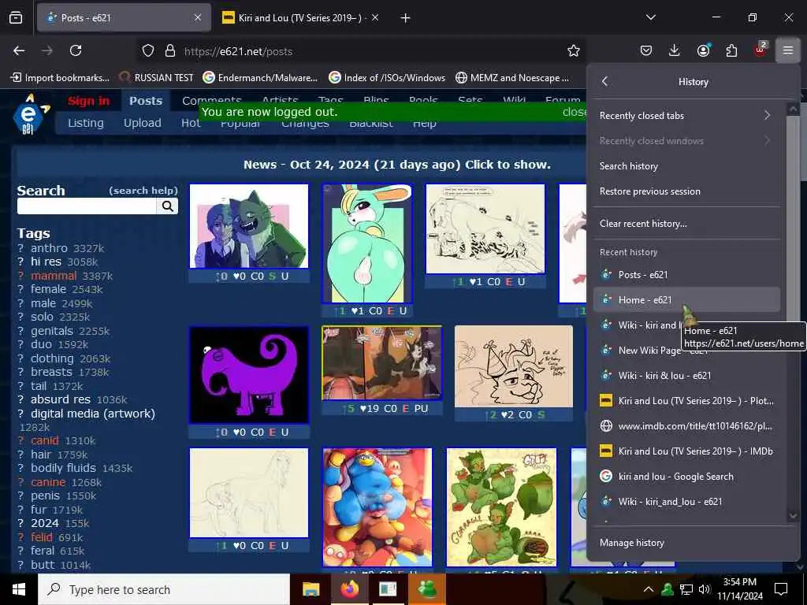The height and width of the screenshot is (605, 807).
Task: Open the Listing subnav link
Action: point(85,123)
